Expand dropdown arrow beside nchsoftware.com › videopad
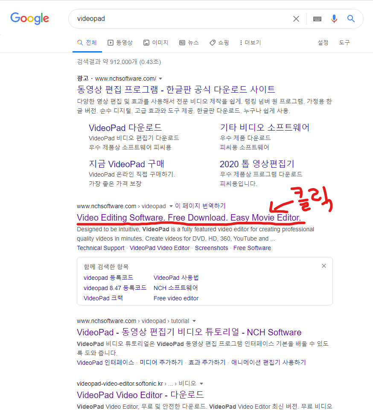 pos(171,206)
